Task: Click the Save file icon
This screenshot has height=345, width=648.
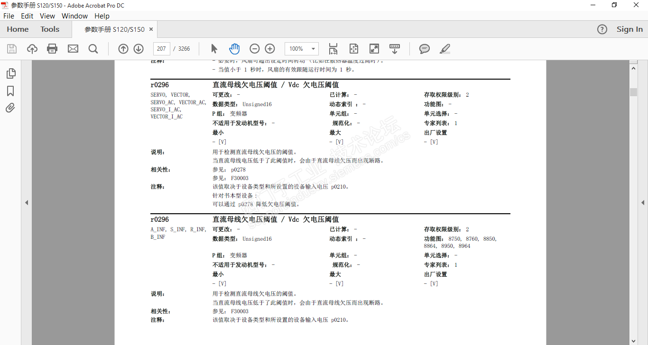Action: click(x=12, y=49)
